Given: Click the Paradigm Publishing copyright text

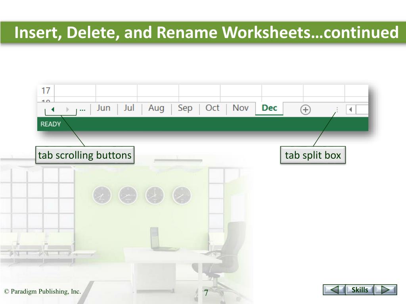Looking at the screenshot, I should click(x=42, y=292).
